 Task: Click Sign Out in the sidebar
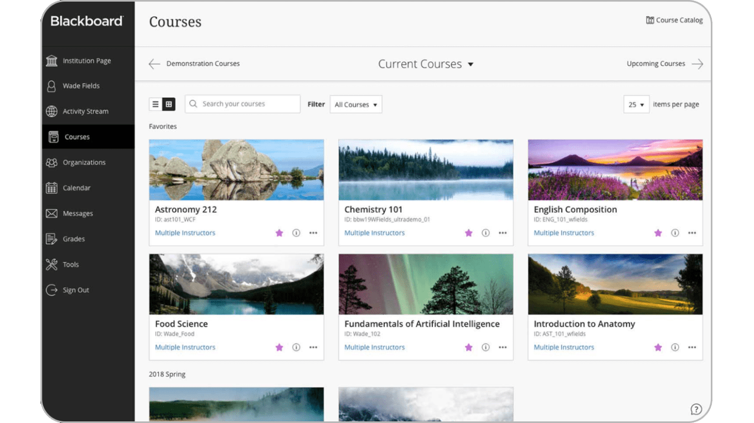tap(75, 290)
